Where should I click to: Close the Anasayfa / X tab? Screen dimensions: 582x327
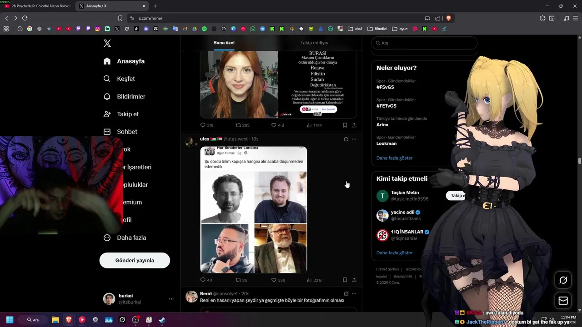(x=144, y=6)
